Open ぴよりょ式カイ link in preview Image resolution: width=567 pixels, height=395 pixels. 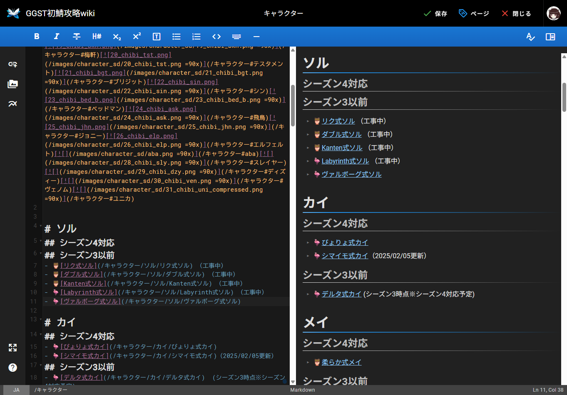(x=345, y=242)
